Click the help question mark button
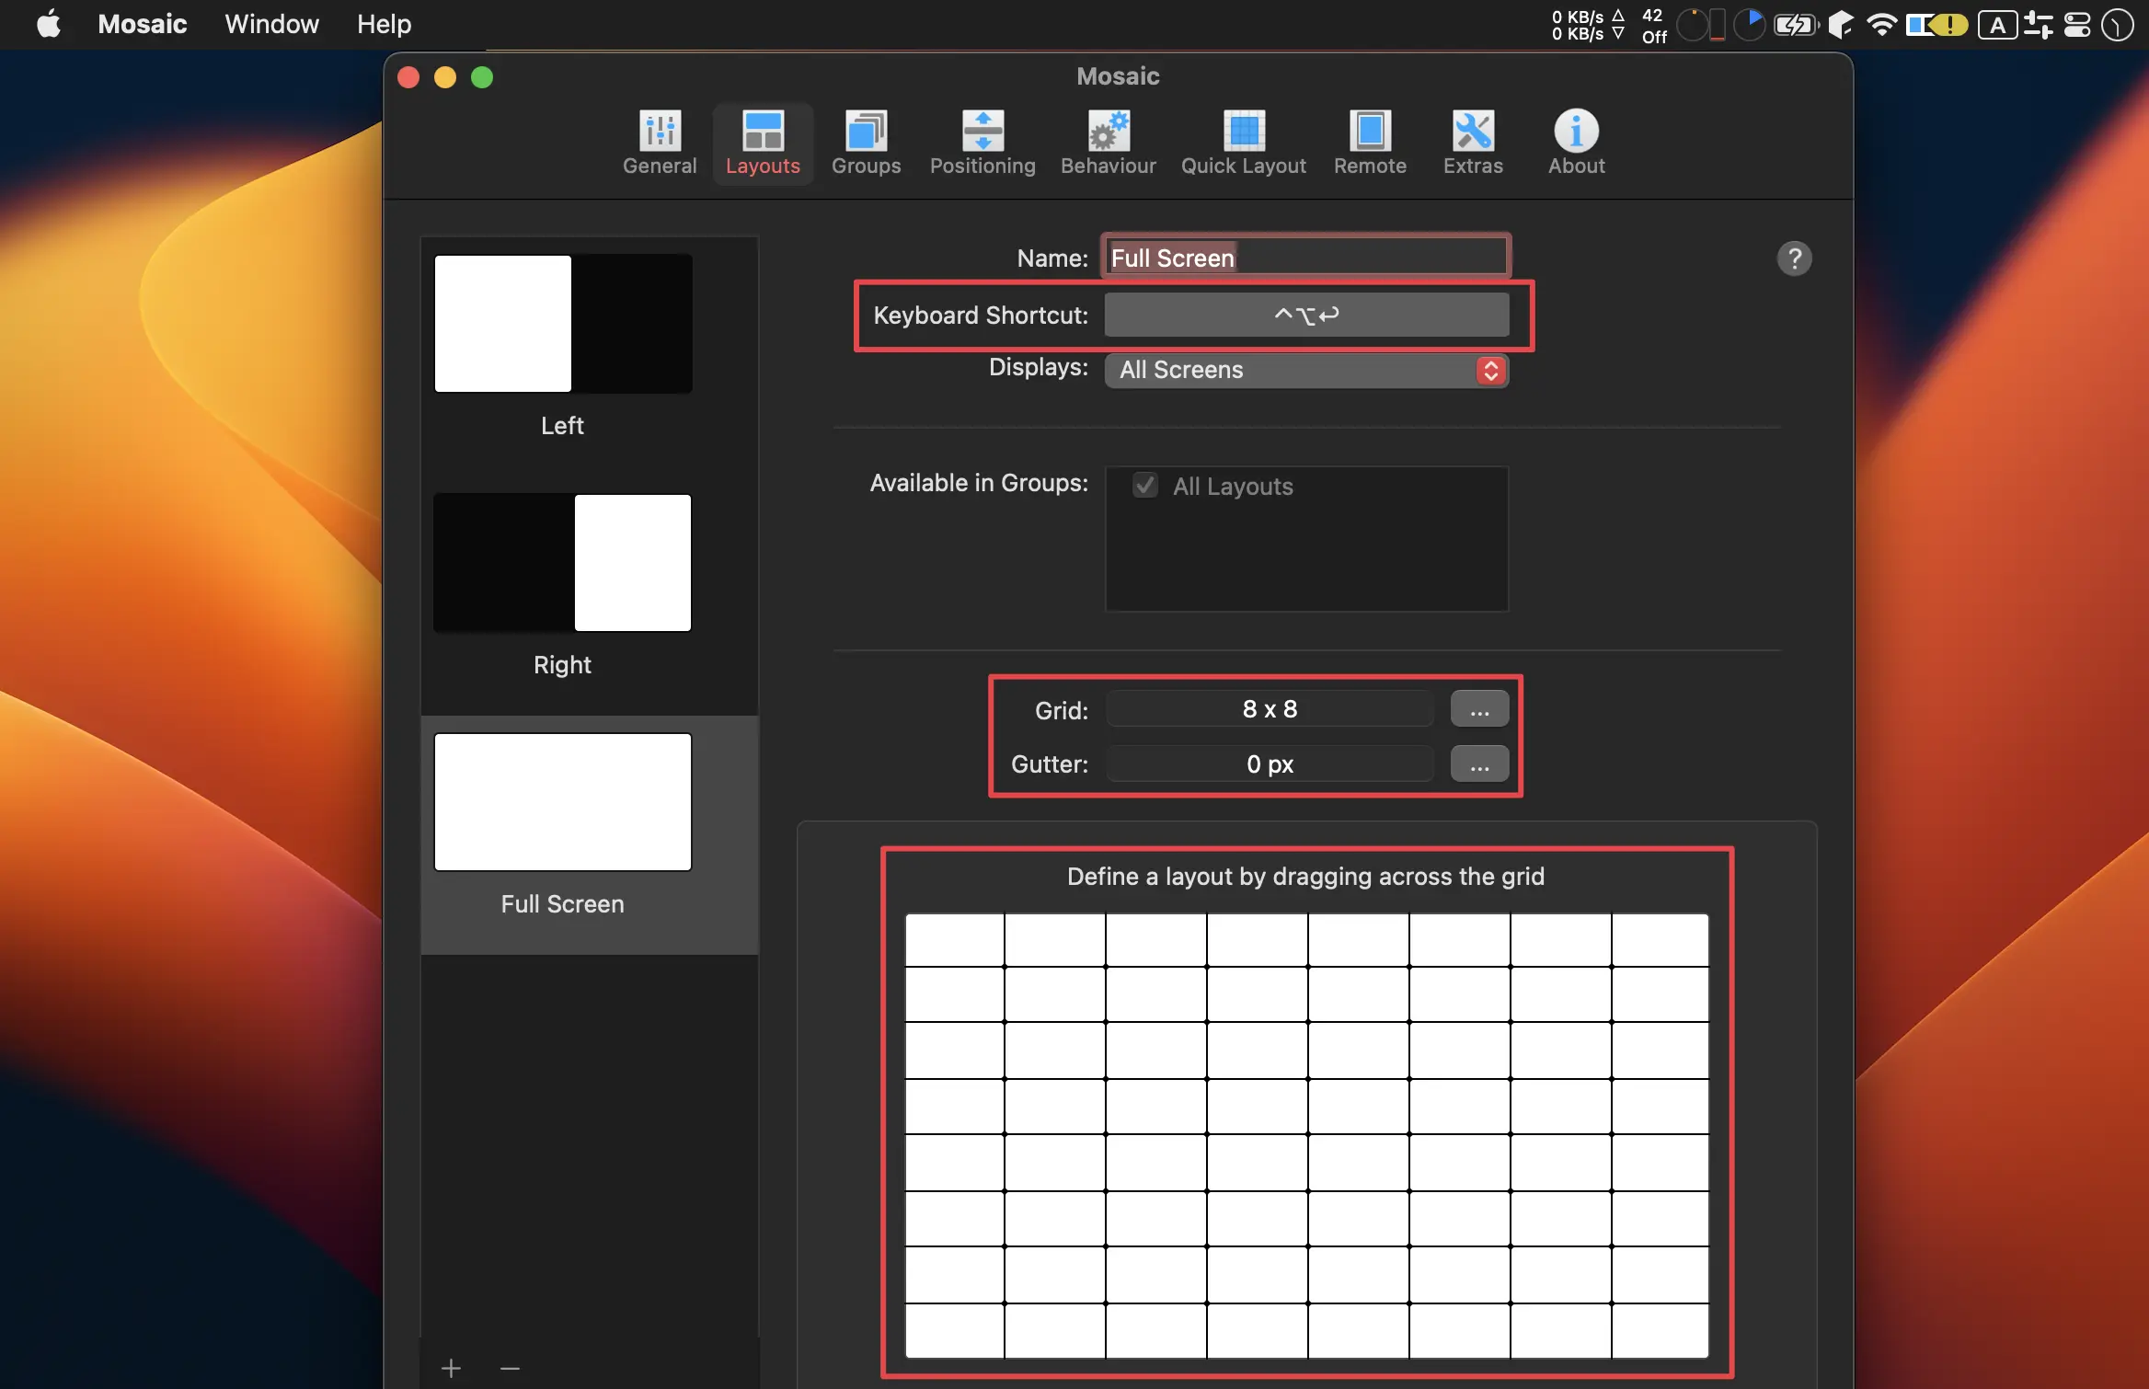This screenshot has width=2149, height=1389. click(1793, 258)
